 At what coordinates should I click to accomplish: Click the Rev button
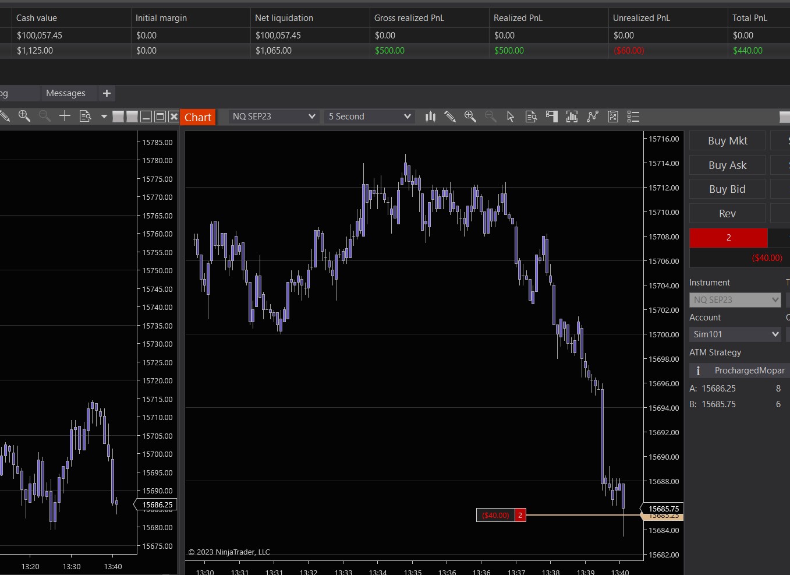click(x=727, y=214)
